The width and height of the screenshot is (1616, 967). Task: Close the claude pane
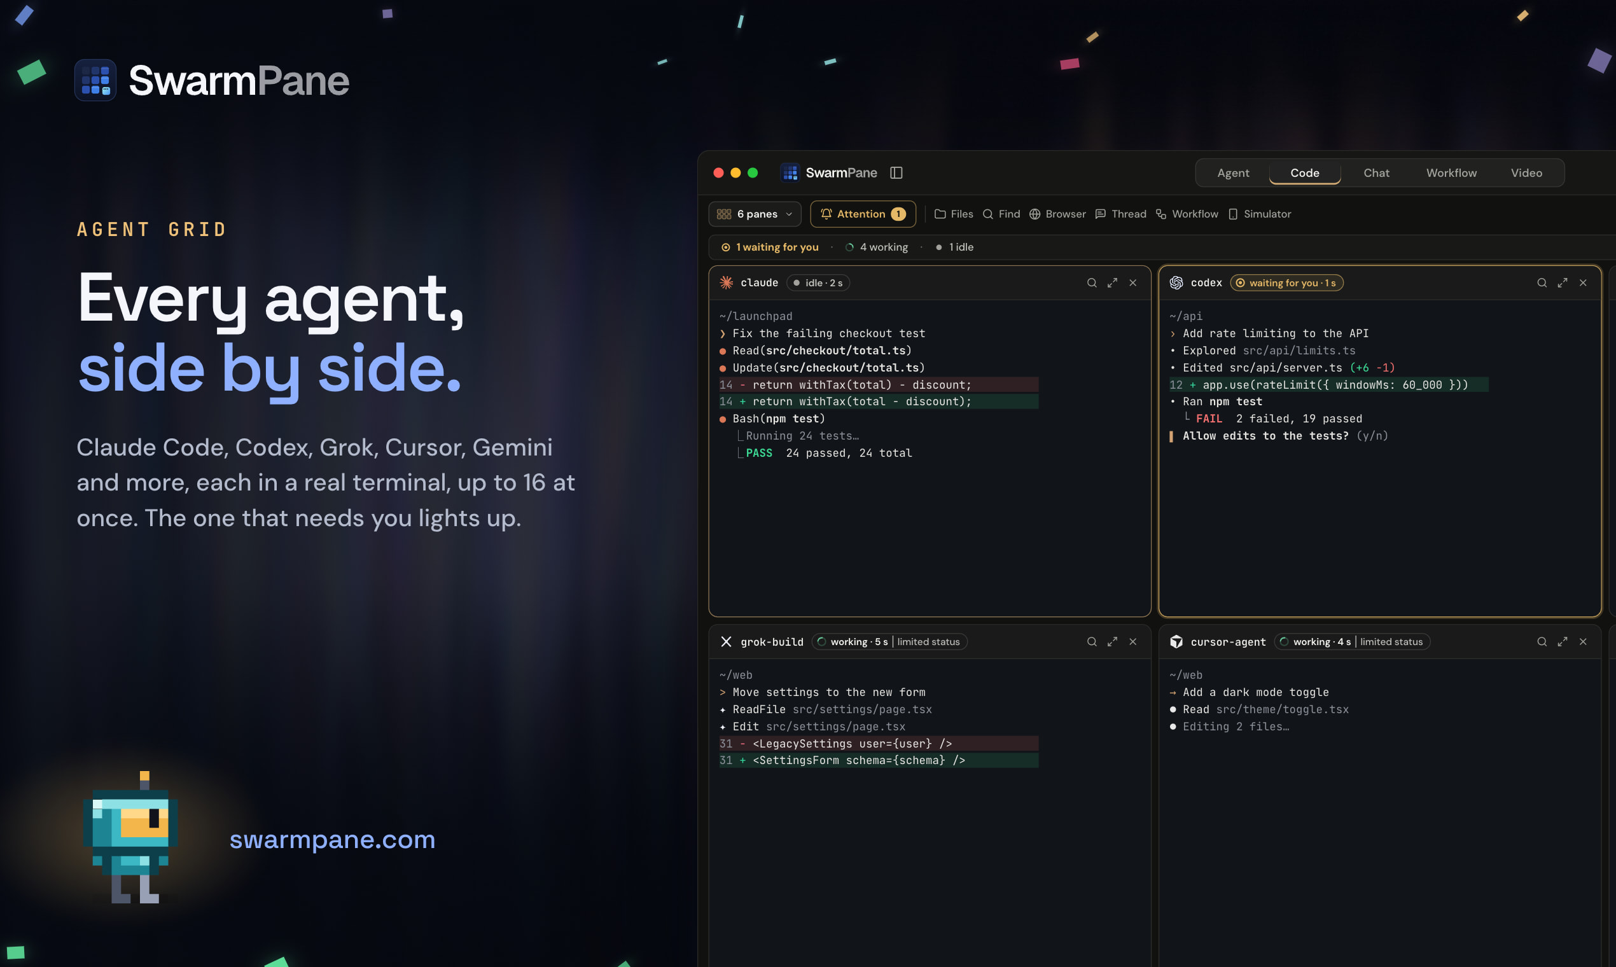[x=1133, y=283]
